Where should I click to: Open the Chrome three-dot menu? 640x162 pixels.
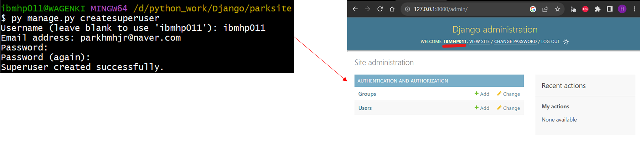pos(634,9)
